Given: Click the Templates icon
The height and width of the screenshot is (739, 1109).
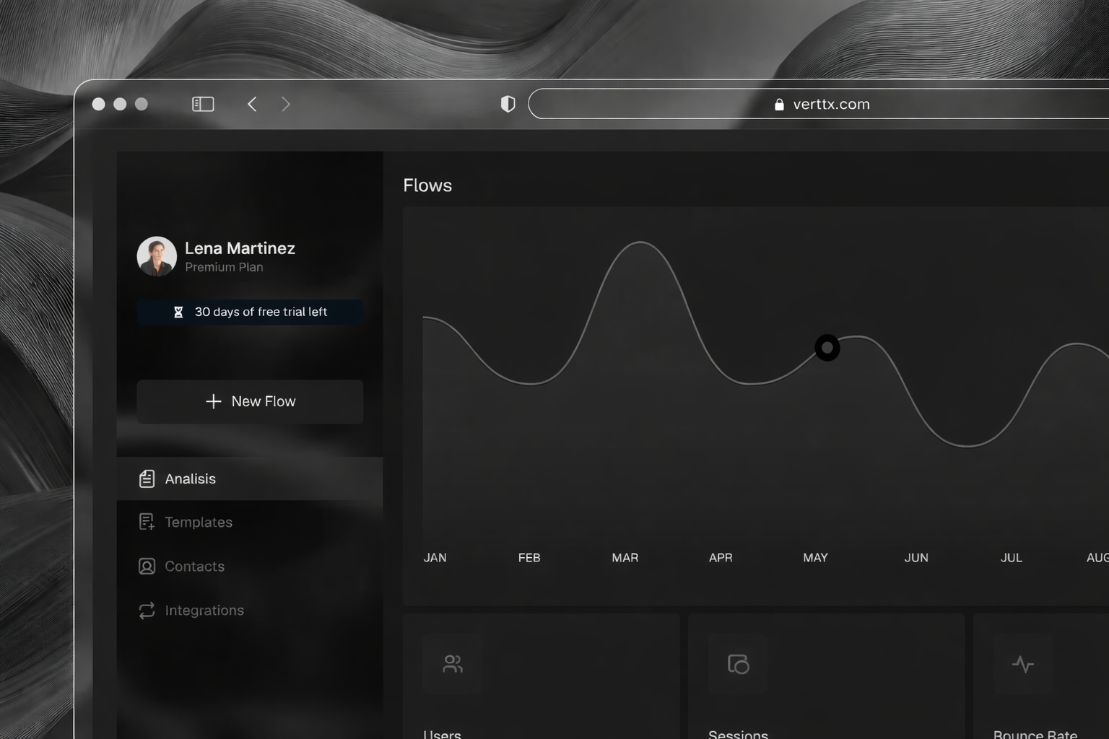Looking at the screenshot, I should point(147,522).
